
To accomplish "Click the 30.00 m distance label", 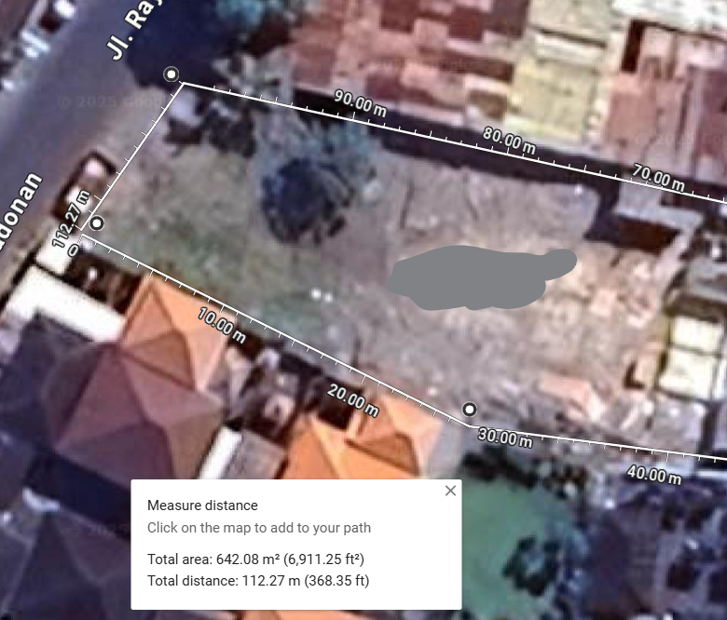I will [504, 438].
